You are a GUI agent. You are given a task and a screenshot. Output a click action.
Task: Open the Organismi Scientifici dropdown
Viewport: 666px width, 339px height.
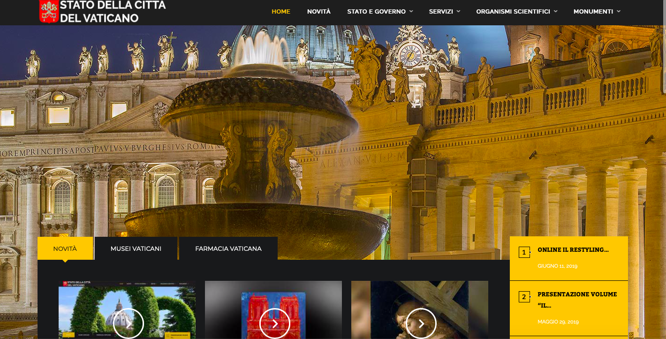pyautogui.click(x=556, y=12)
